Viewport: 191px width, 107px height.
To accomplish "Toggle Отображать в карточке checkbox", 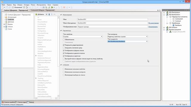I will (64, 56).
